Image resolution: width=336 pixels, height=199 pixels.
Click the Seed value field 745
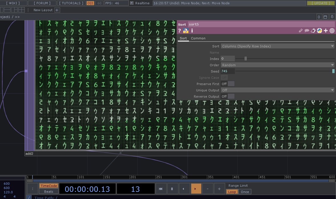click(228, 71)
